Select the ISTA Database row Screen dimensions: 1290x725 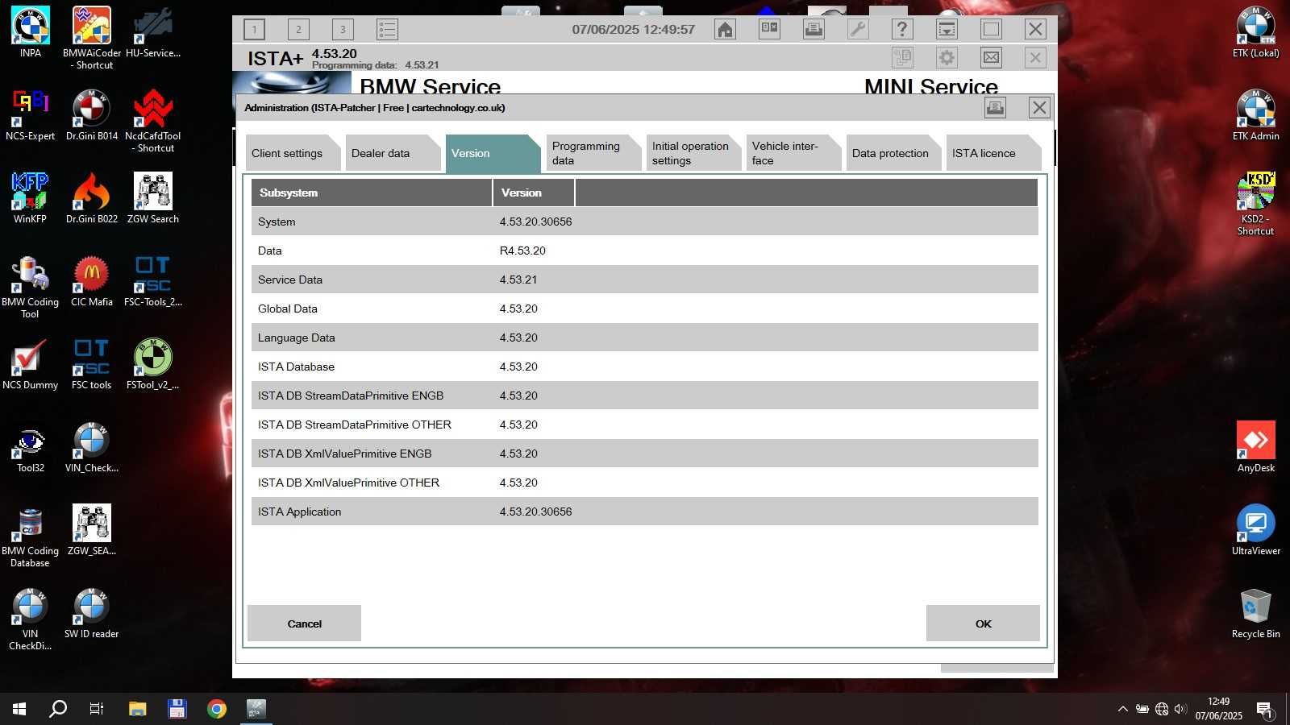(x=645, y=367)
